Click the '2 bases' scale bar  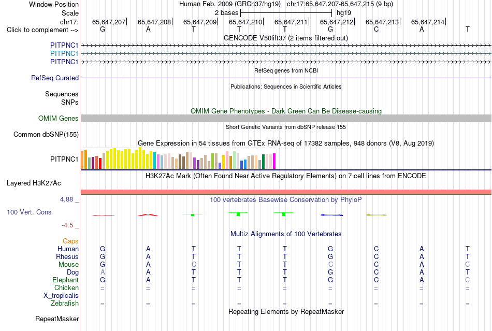[286, 13]
